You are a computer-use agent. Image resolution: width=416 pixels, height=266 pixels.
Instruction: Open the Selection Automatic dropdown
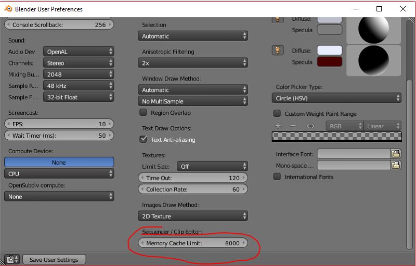click(193, 36)
